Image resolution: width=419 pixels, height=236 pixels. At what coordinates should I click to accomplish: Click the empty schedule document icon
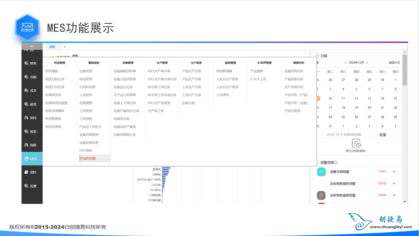[x=356, y=143]
